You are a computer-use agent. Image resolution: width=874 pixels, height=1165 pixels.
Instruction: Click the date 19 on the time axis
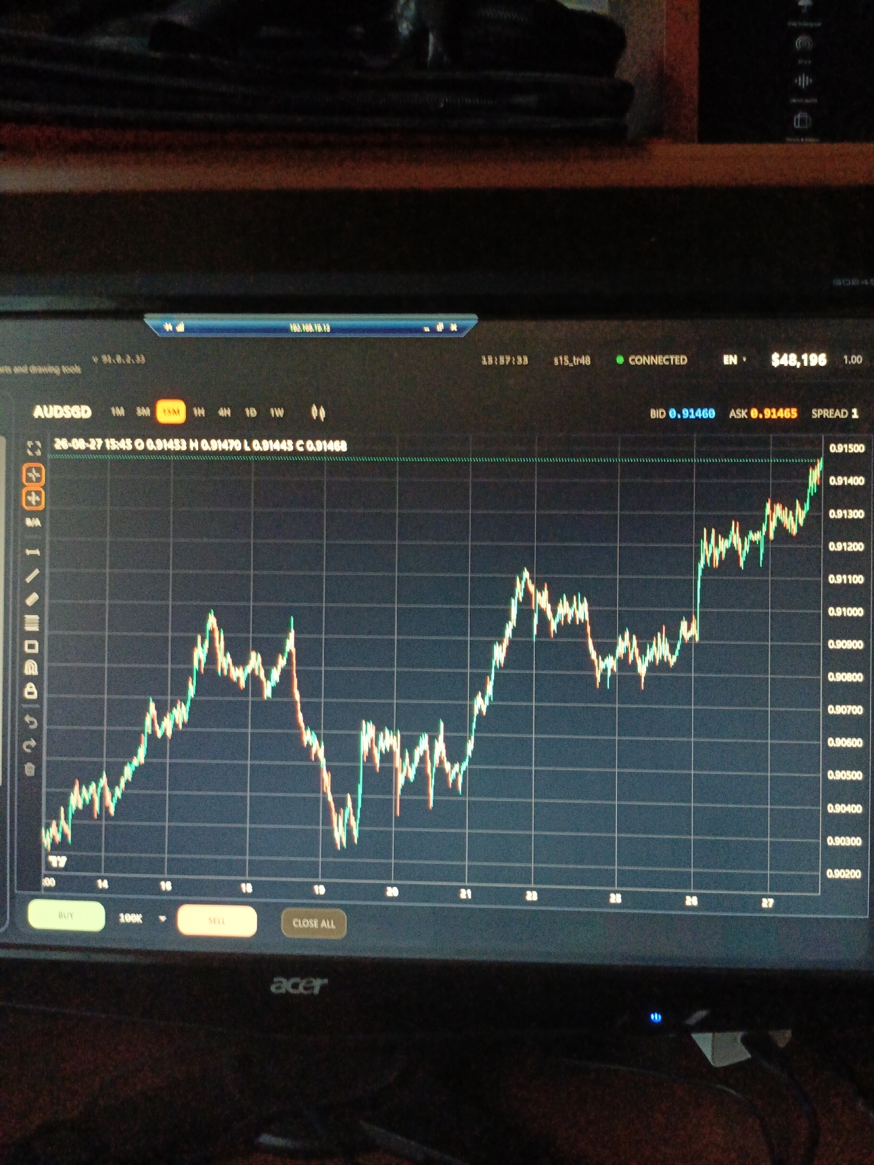(x=319, y=890)
